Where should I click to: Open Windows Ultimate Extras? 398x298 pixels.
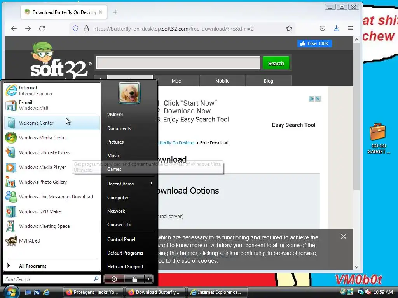tap(52, 152)
